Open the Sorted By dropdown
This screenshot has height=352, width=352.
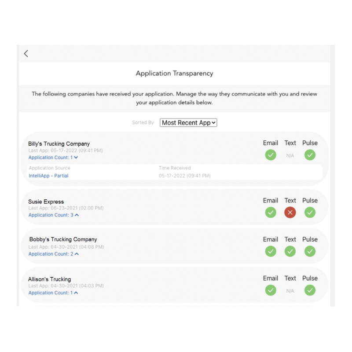pos(188,123)
